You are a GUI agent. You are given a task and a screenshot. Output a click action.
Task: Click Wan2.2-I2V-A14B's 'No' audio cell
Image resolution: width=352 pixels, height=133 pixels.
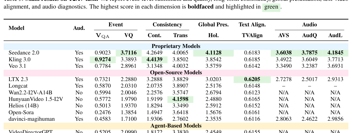click(x=79, y=93)
